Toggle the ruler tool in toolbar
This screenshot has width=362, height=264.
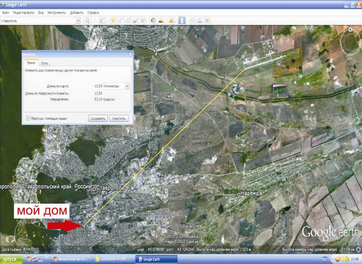pyautogui.click(x=182, y=21)
